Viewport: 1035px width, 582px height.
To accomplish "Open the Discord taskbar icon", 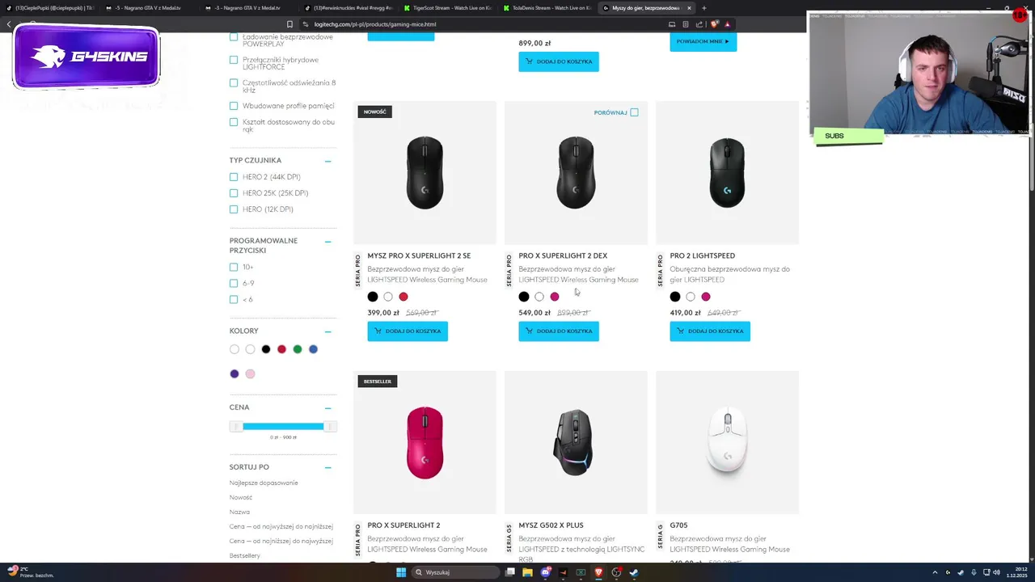I will click(546, 572).
